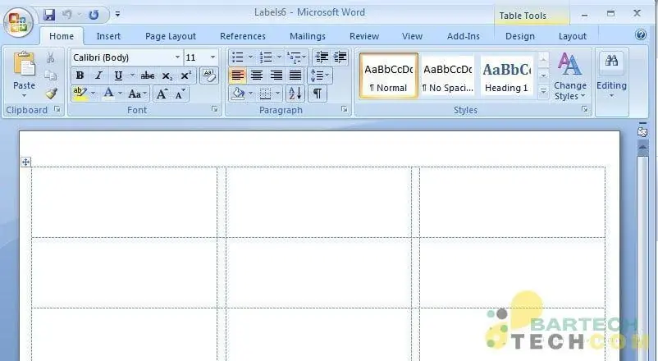Viewport: 658px width, 361px height.
Task: Toggle Italic formatting
Action: point(98,75)
